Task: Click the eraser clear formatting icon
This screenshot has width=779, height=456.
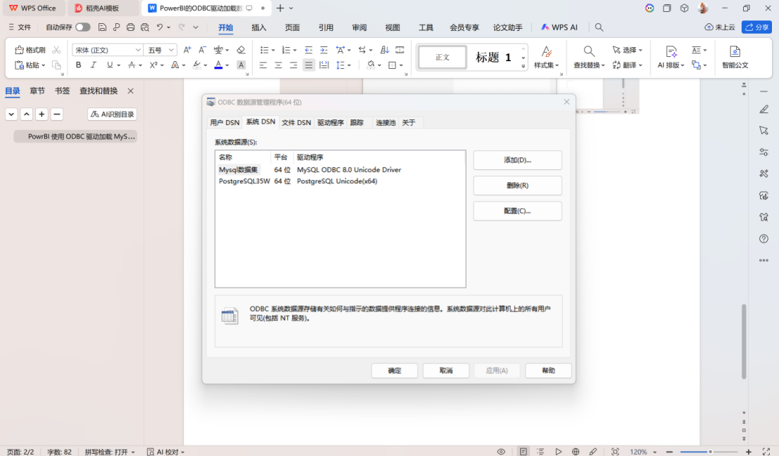Action: (241, 50)
